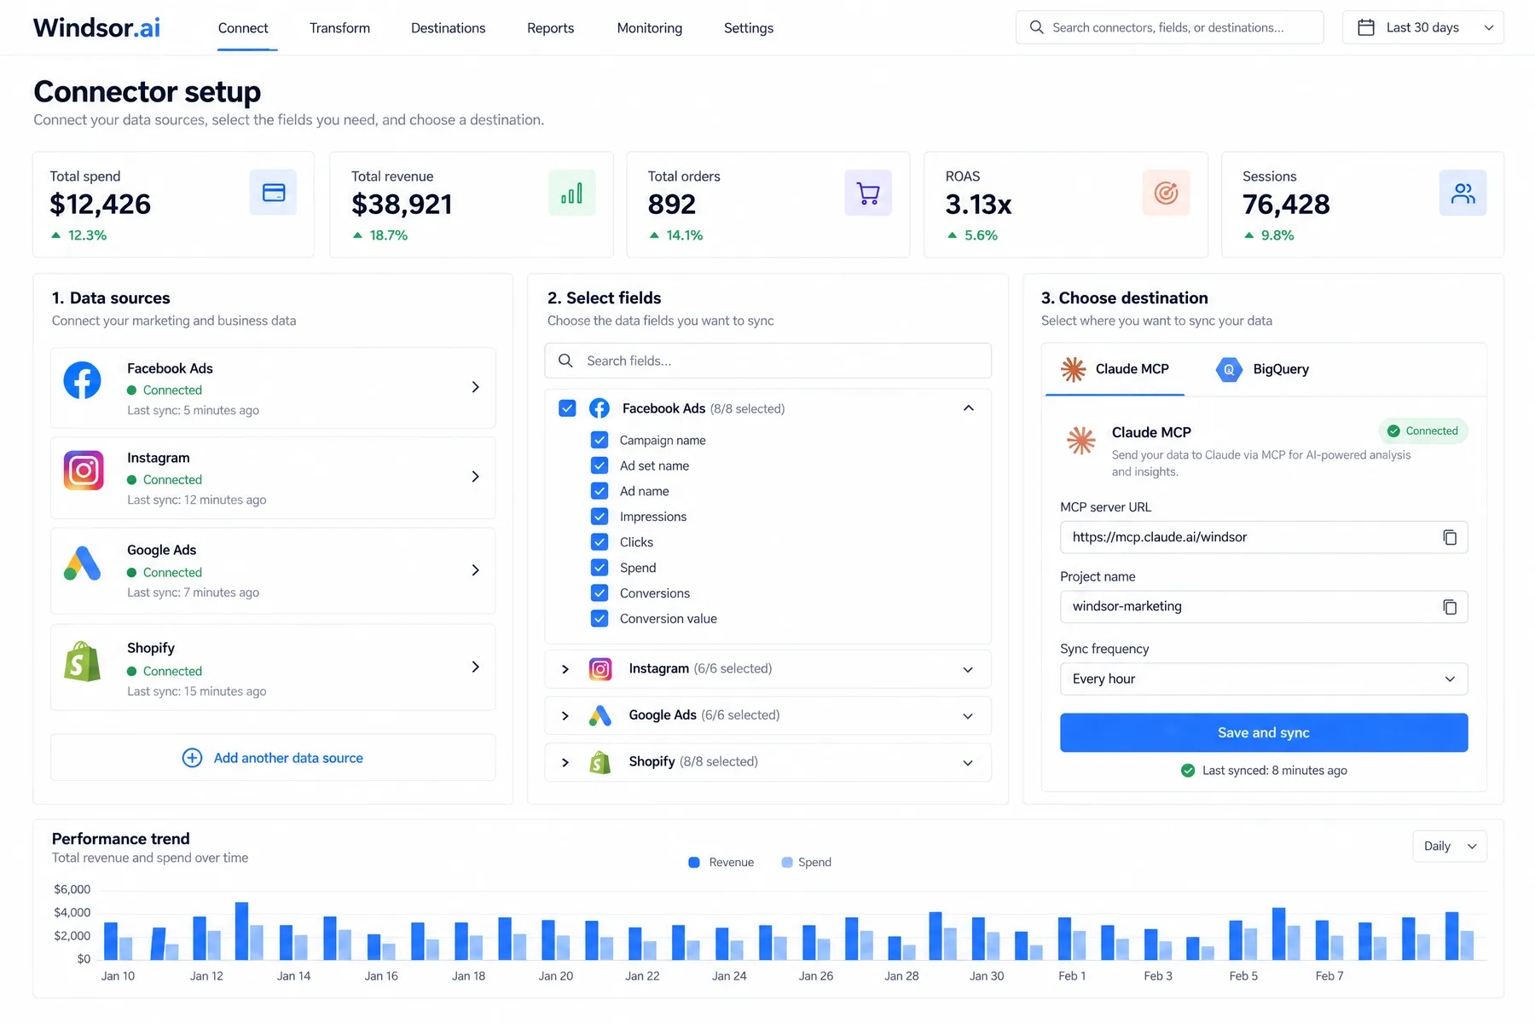Screen dimensions: 1535x1023
Task: Expand Instagram fields with the down chevron
Action: tap(968, 669)
